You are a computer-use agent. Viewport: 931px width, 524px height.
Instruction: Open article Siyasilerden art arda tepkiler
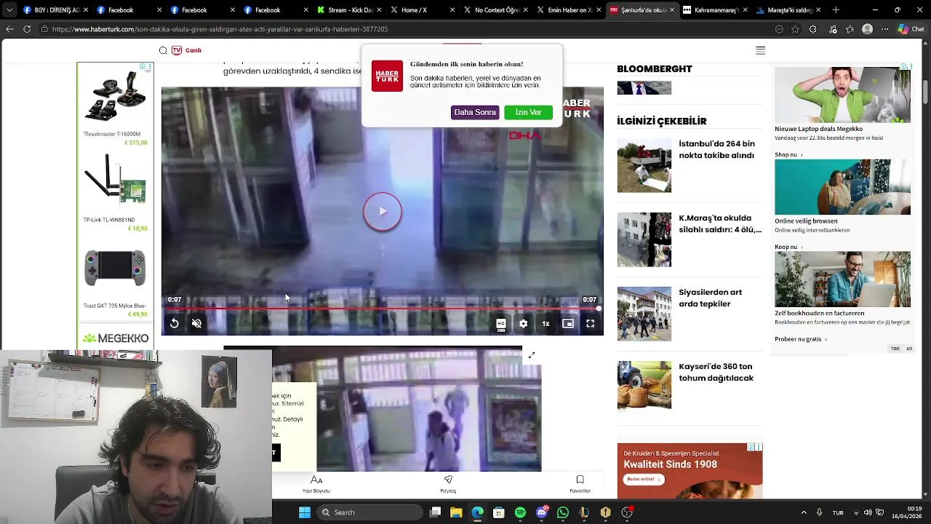coord(710,298)
